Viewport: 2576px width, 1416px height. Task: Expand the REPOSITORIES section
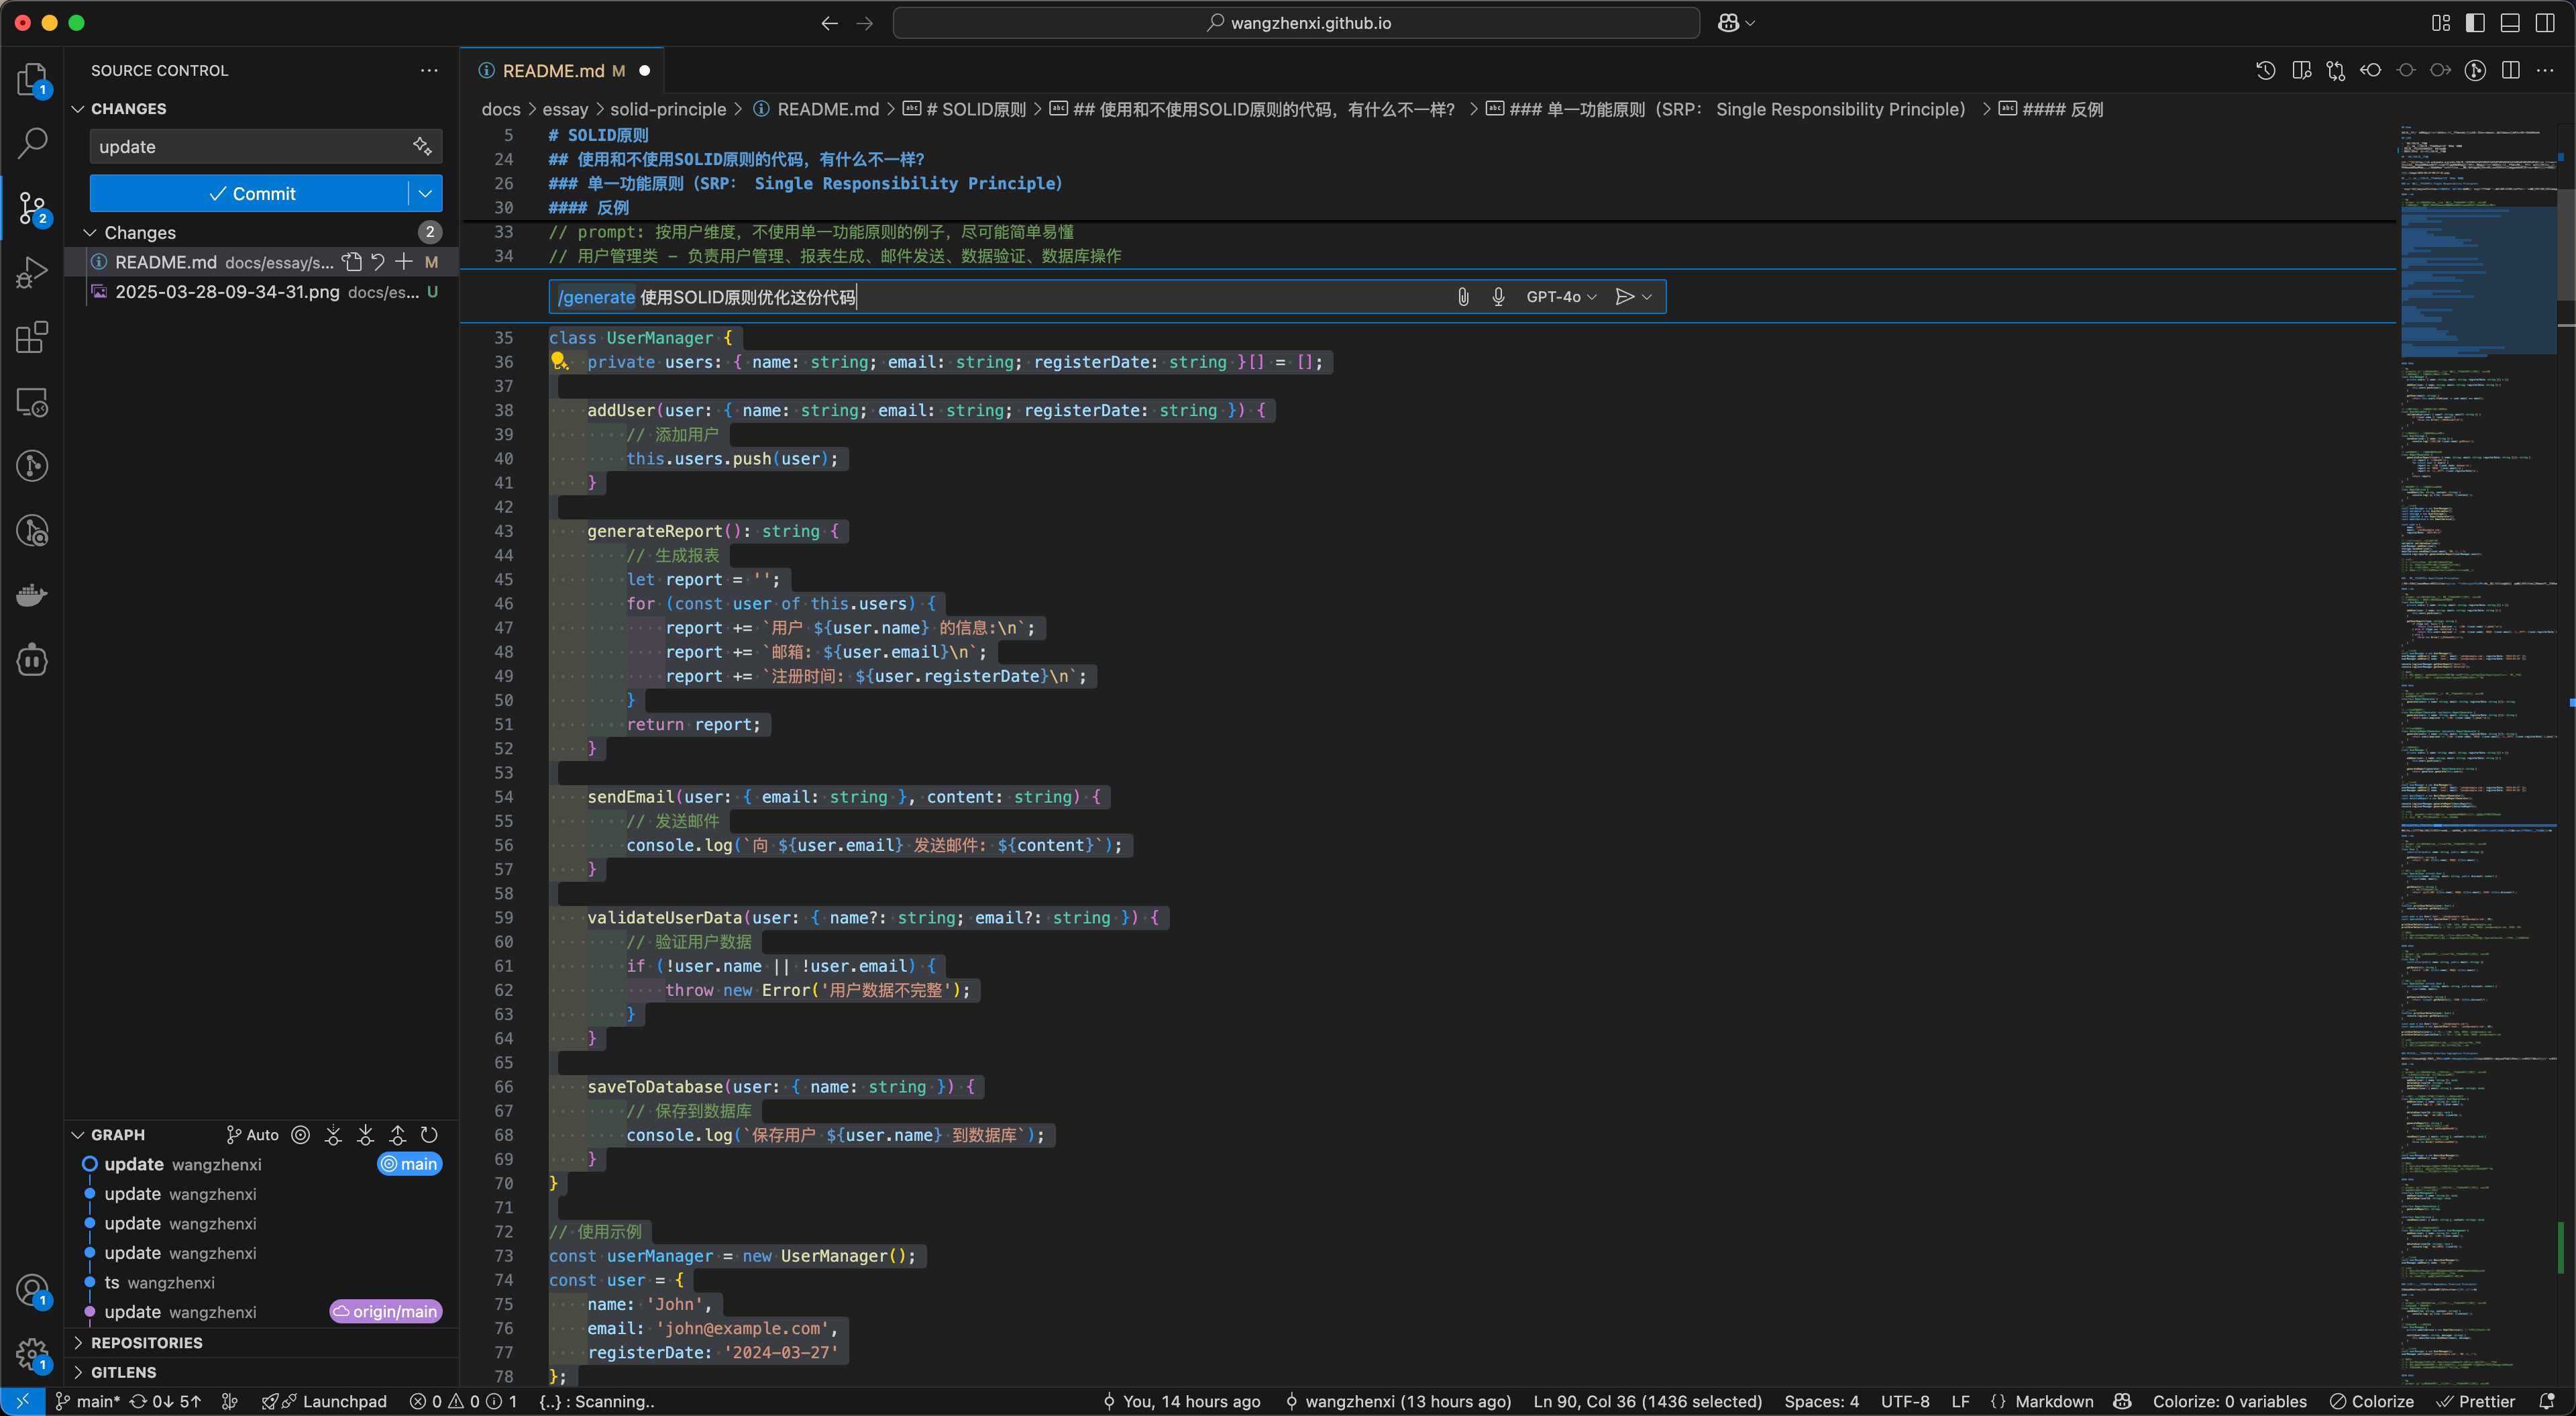146,1342
